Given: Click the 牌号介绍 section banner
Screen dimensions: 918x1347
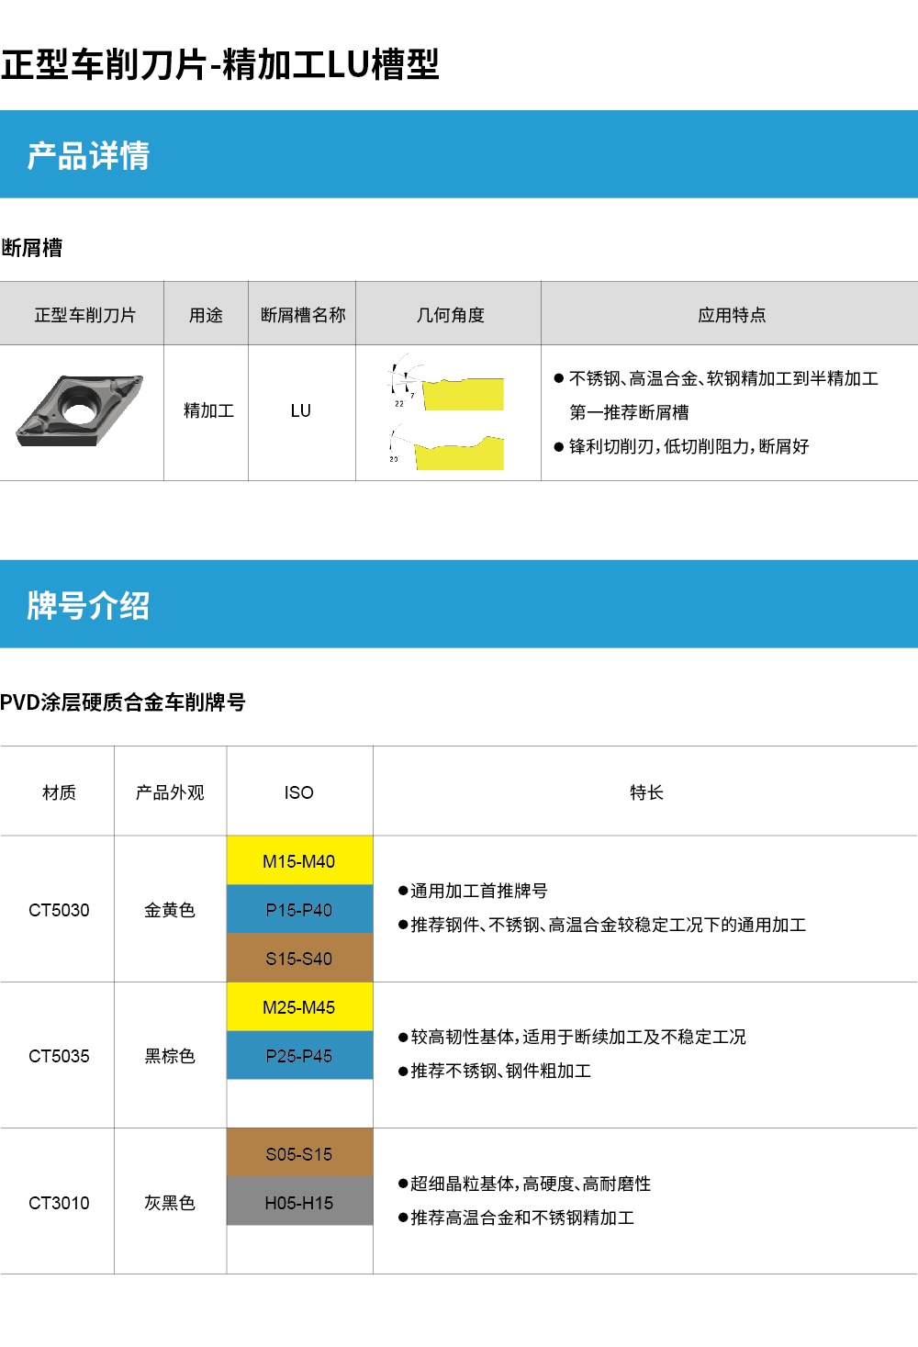Looking at the screenshot, I should (x=459, y=604).
